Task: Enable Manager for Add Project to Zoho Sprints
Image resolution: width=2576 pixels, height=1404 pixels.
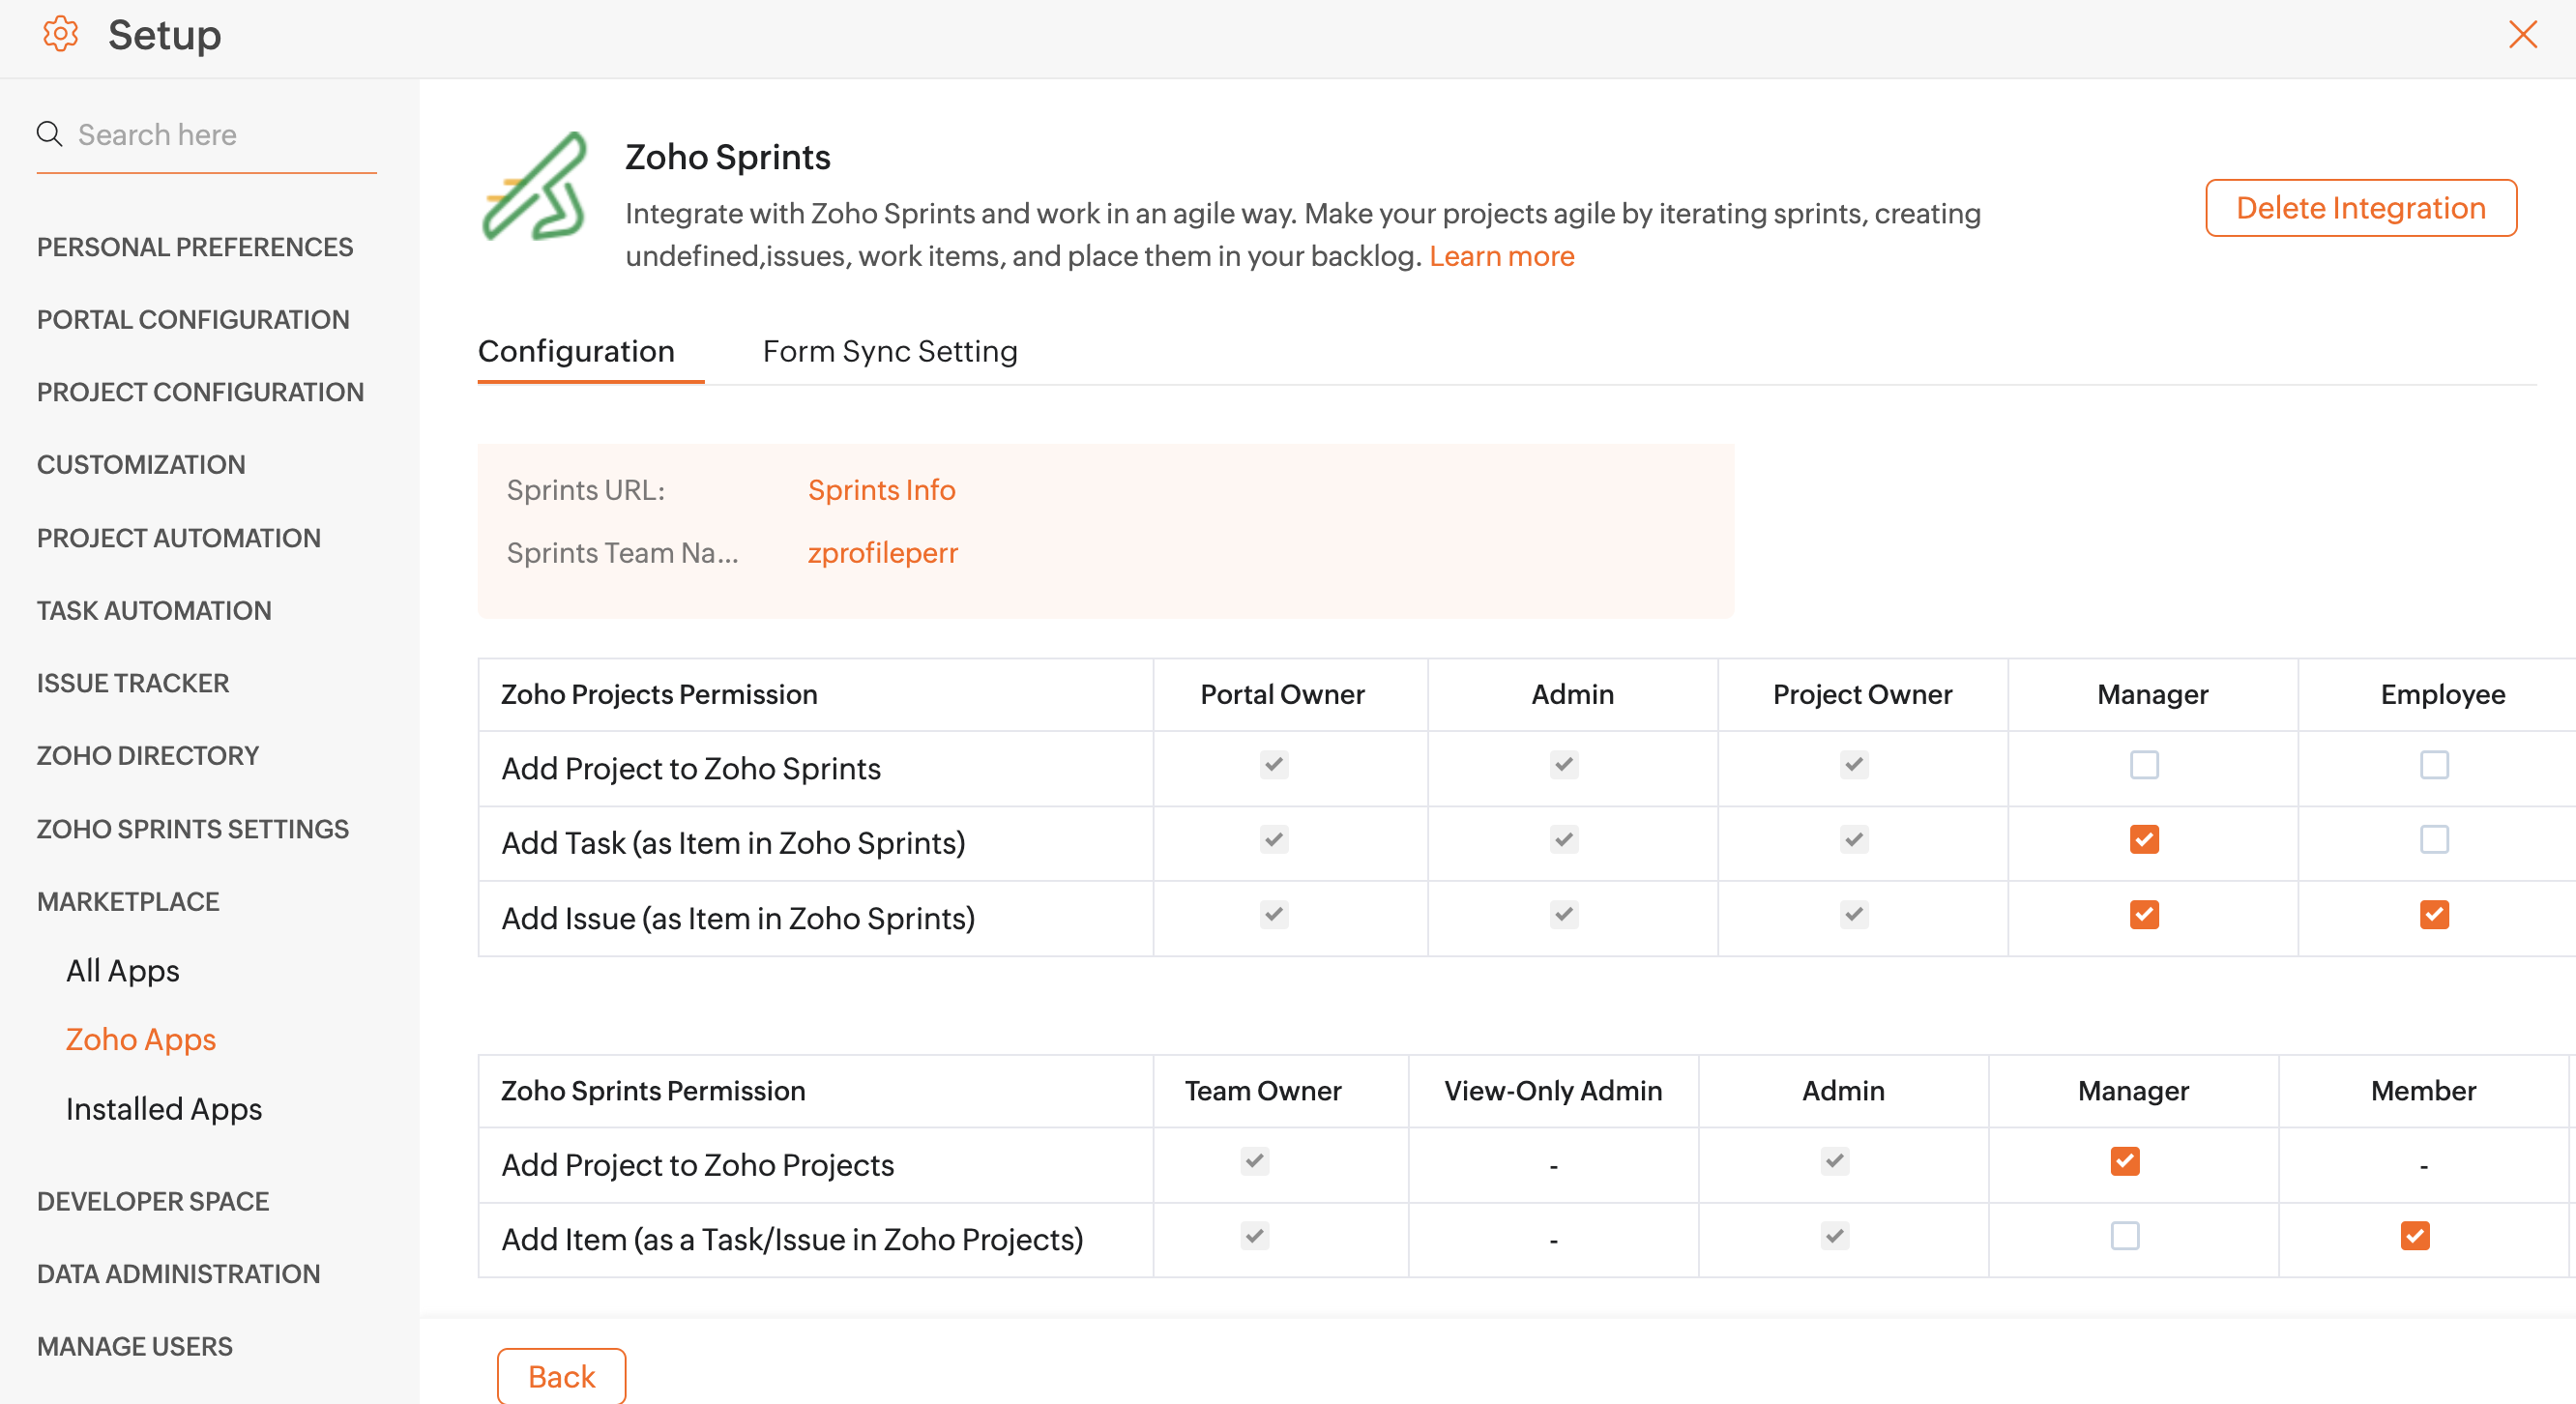Action: click(2144, 765)
